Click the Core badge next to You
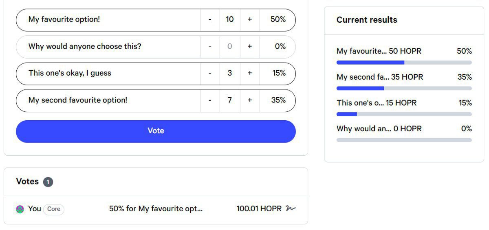 click(x=54, y=209)
